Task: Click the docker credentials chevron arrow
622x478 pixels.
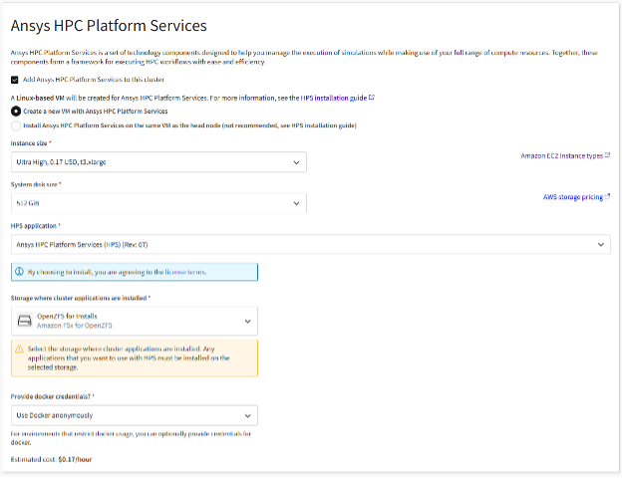Action: pos(247,416)
